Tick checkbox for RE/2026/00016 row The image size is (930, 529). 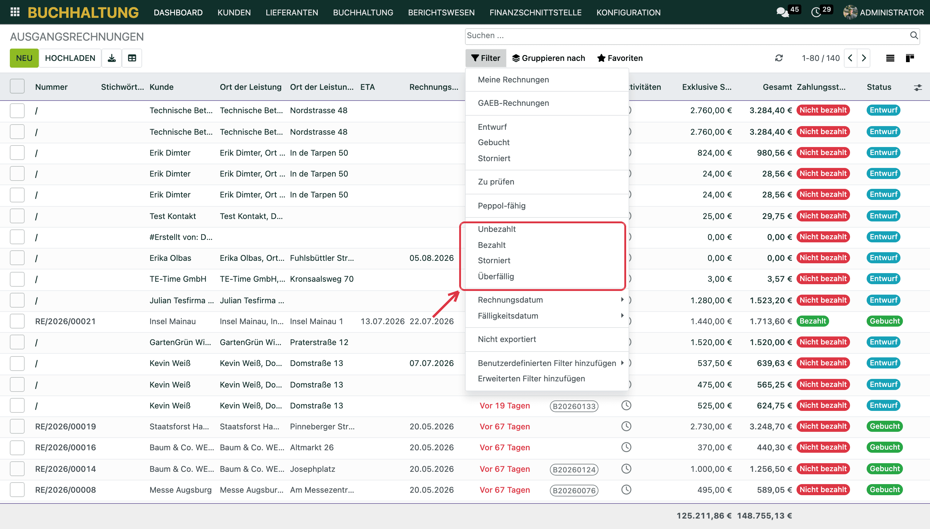coord(17,447)
